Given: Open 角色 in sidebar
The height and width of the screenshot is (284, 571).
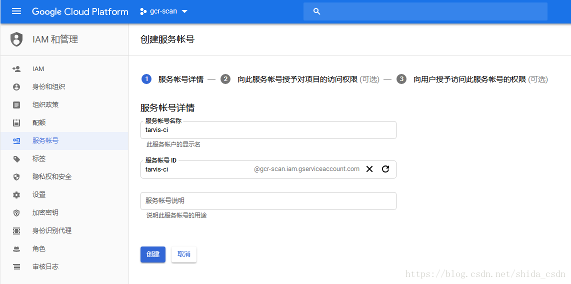Looking at the screenshot, I should click(64, 249).
